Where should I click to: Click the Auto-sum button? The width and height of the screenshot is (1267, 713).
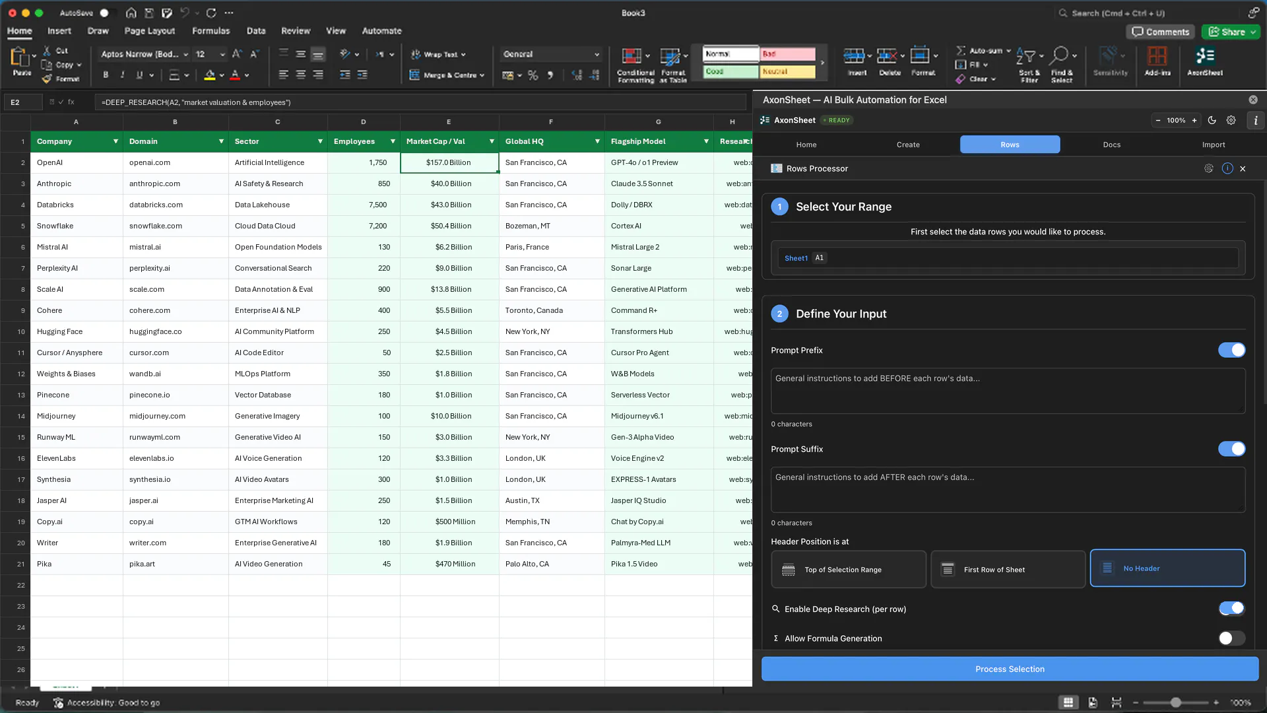[983, 51]
